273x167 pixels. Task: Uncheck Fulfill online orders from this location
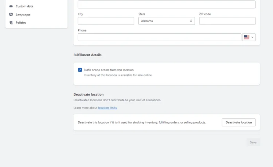point(80,70)
